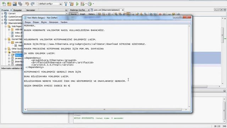227x128 pixels.
Task: Click the New File toolbar icon
Action: pyautogui.click(x=4, y=4)
